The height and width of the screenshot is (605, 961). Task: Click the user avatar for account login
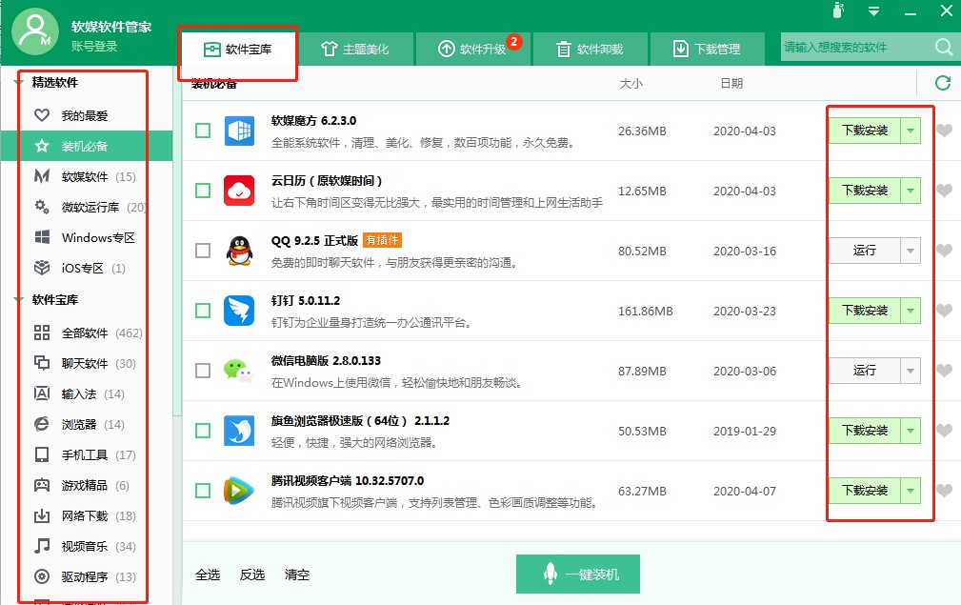35,33
